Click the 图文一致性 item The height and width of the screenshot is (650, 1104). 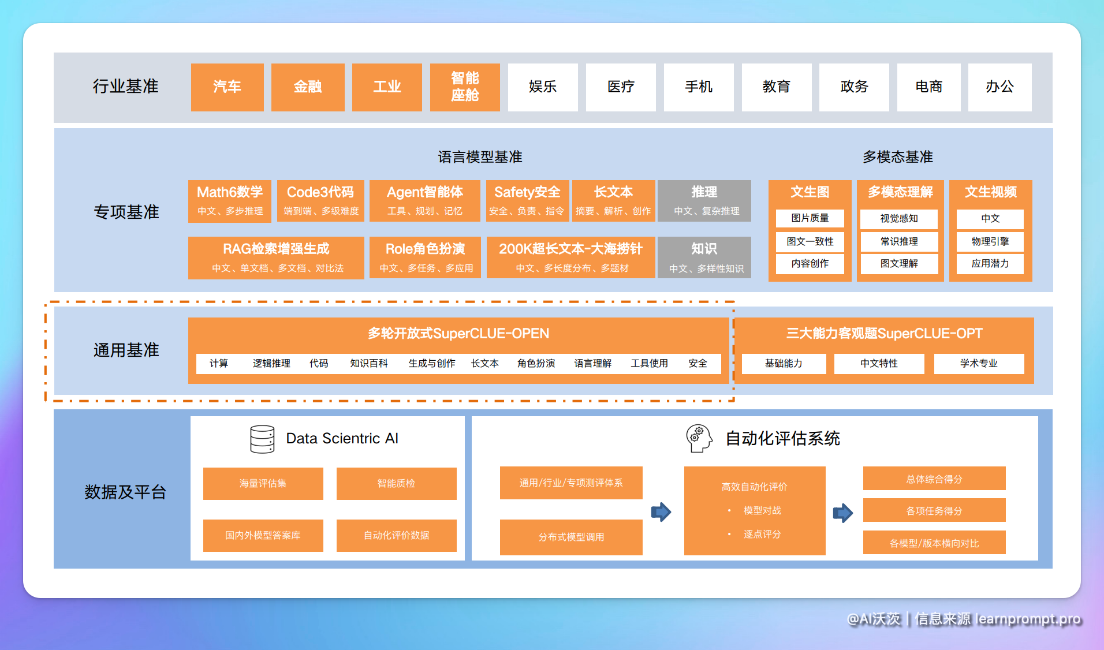(810, 241)
